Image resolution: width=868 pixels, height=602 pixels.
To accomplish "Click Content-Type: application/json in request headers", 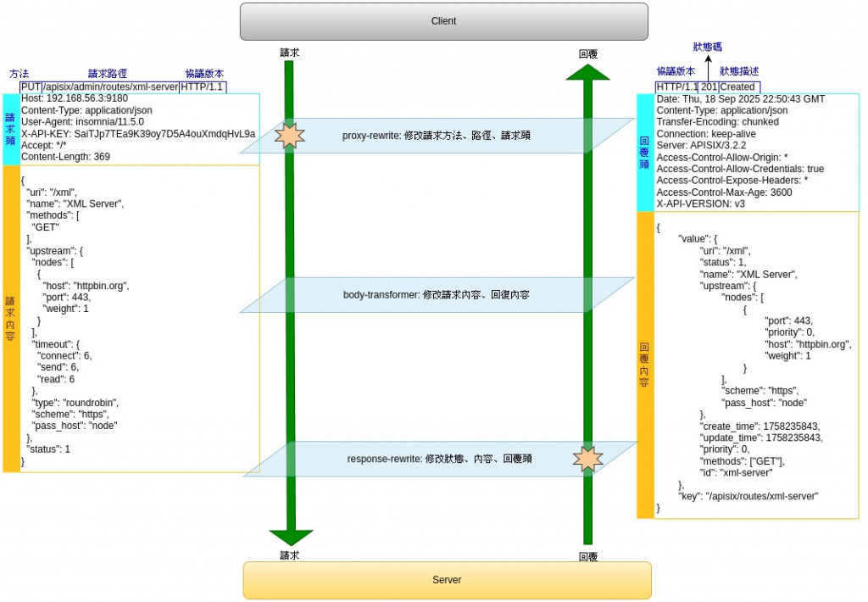I will click(x=86, y=110).
